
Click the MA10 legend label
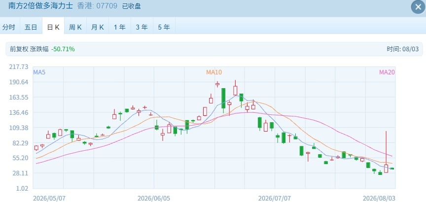(x=214, y=72)
